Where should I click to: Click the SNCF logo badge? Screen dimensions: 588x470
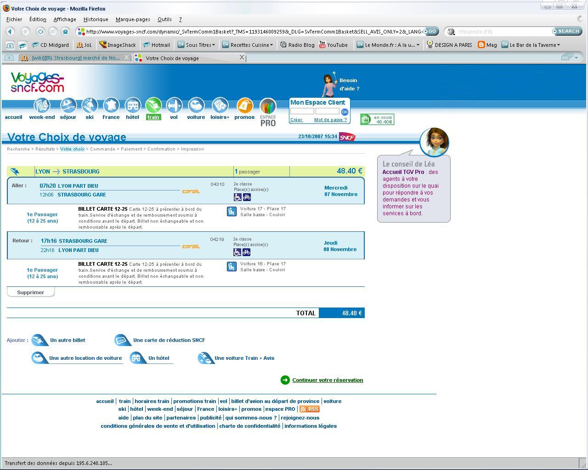click(x=347, y=137)
